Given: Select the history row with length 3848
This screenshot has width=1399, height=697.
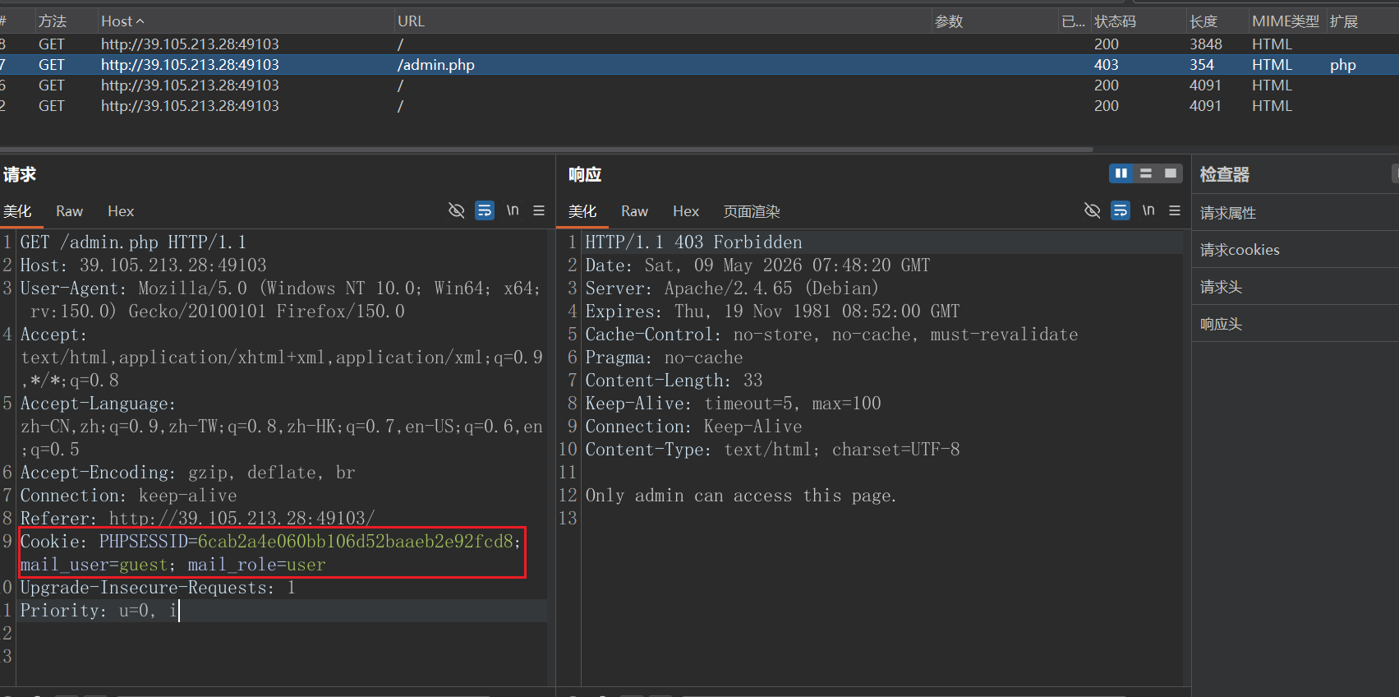Looking at the screenshot, I should pyautogui.click(x=699, y=44).
